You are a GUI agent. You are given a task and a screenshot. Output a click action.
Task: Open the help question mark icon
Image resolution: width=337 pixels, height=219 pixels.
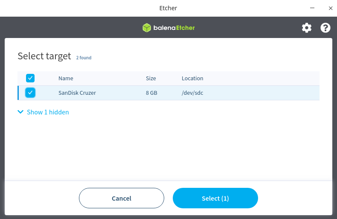[x=325, y=28]
